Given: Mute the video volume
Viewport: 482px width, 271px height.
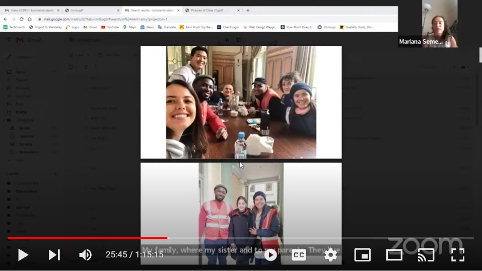Looking at the screenshot, I should tap(85, 255).
